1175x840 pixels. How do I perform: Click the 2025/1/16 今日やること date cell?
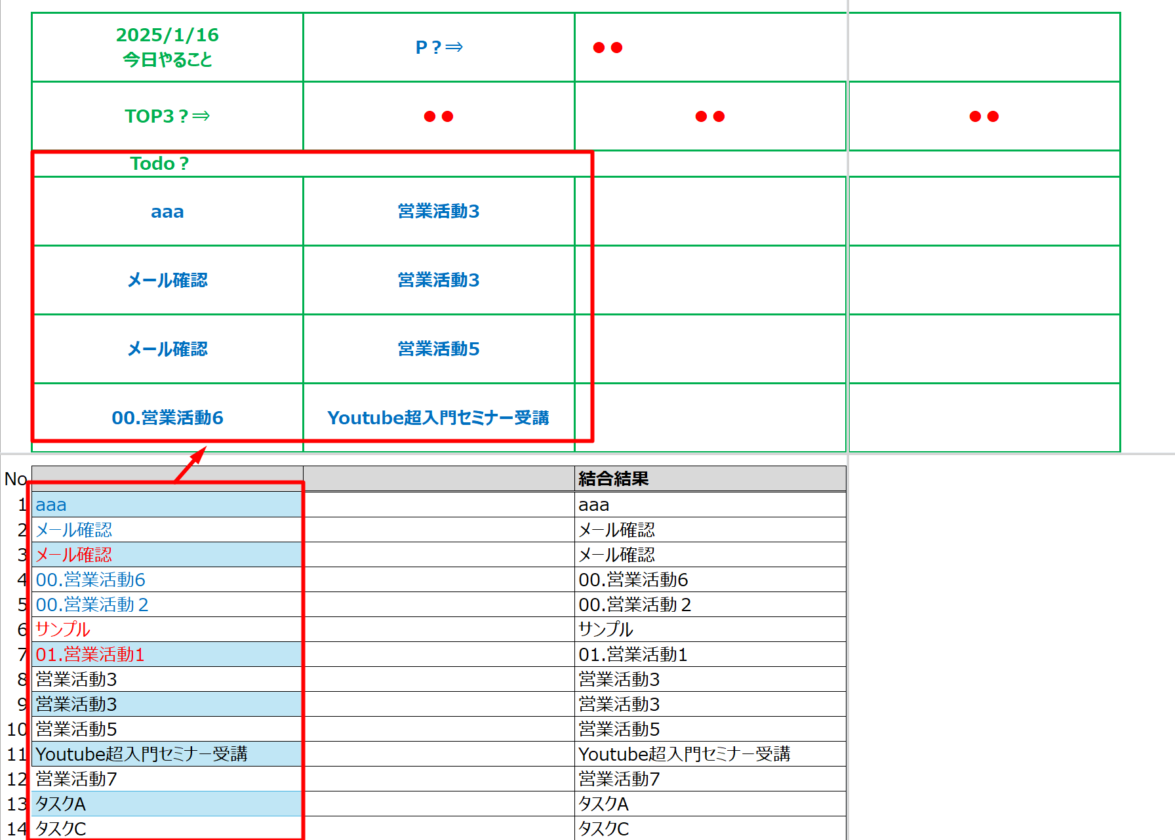167,47
